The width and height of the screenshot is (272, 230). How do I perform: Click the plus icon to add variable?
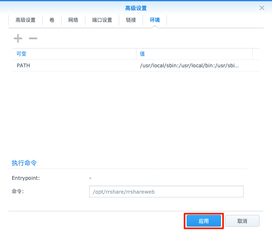point(18,38)
